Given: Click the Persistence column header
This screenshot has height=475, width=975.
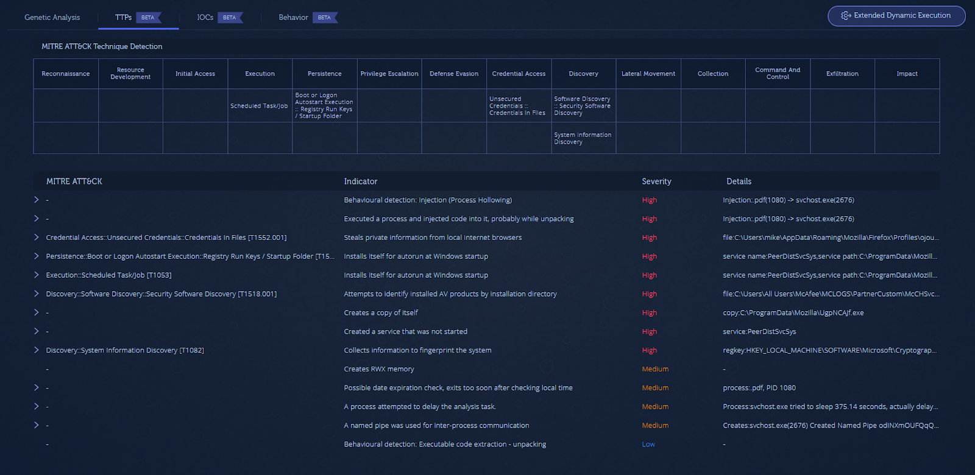Looking at the screenshot, I should point(324,74).
